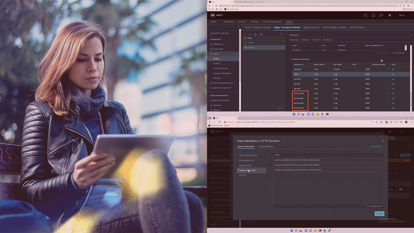Collapse the sidebar with the double-chevron icon
Screen dimensions: 414x233
point(239,27)
